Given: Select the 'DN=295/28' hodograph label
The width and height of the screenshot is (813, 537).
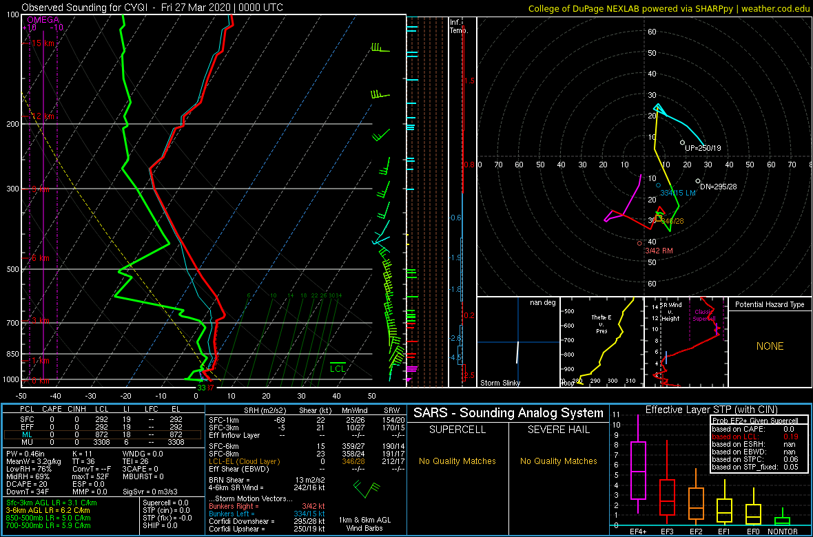Looking at the screenshot, I should tap(719, 187).
